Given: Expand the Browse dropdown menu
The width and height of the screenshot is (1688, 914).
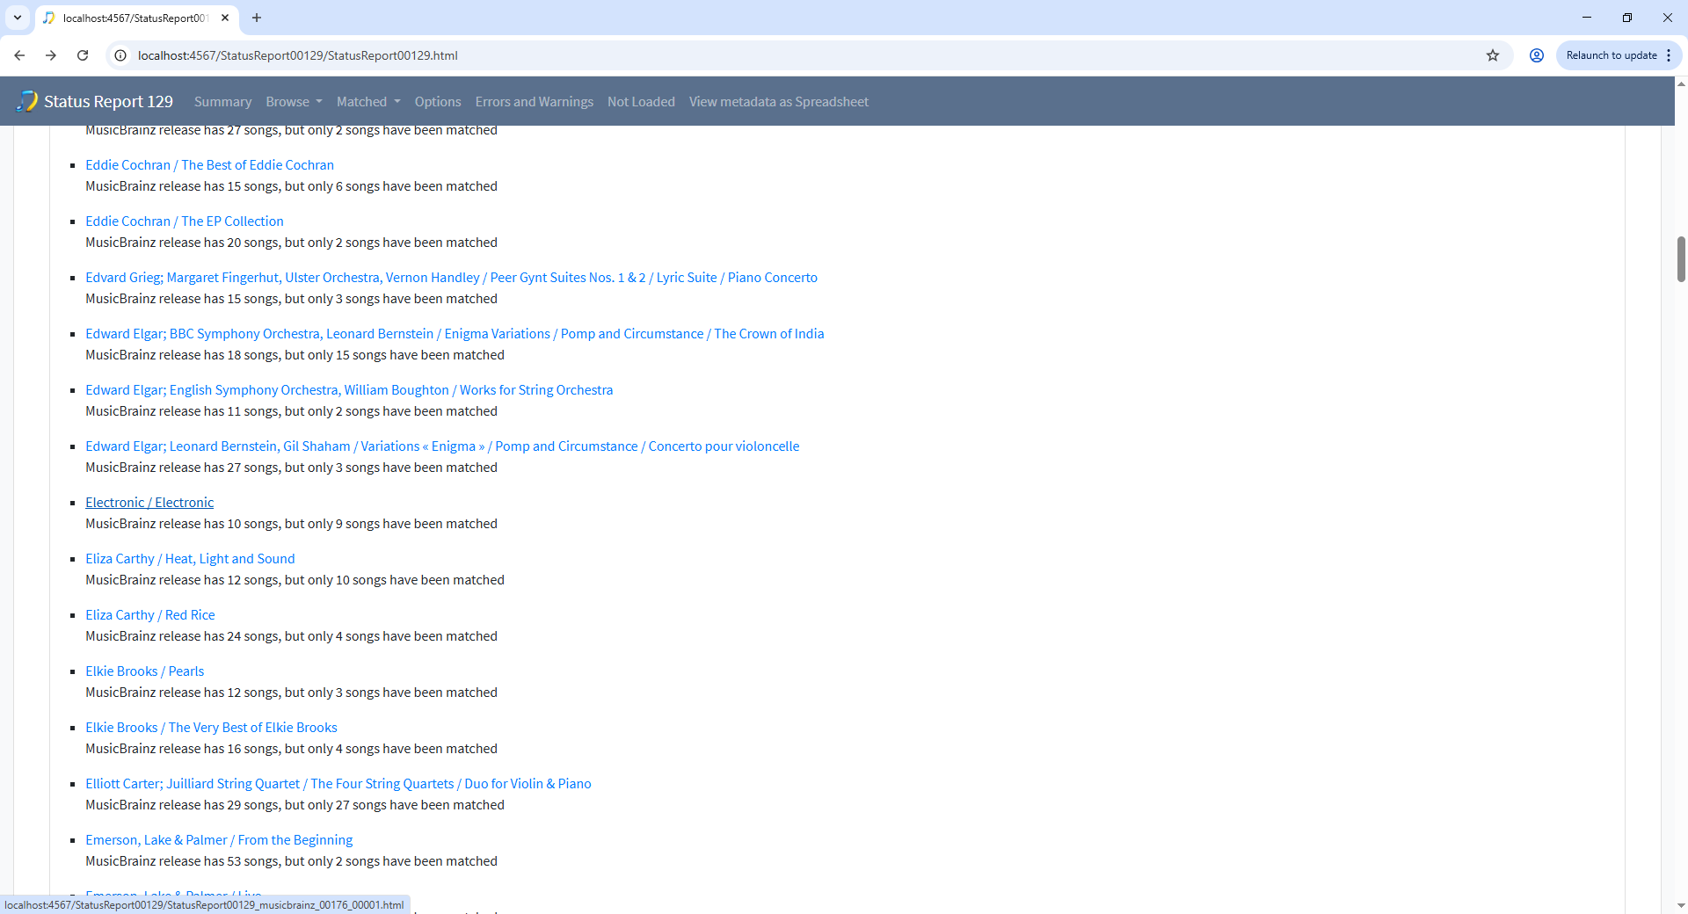Looking at the screenshot, I should tap(294, 102).
